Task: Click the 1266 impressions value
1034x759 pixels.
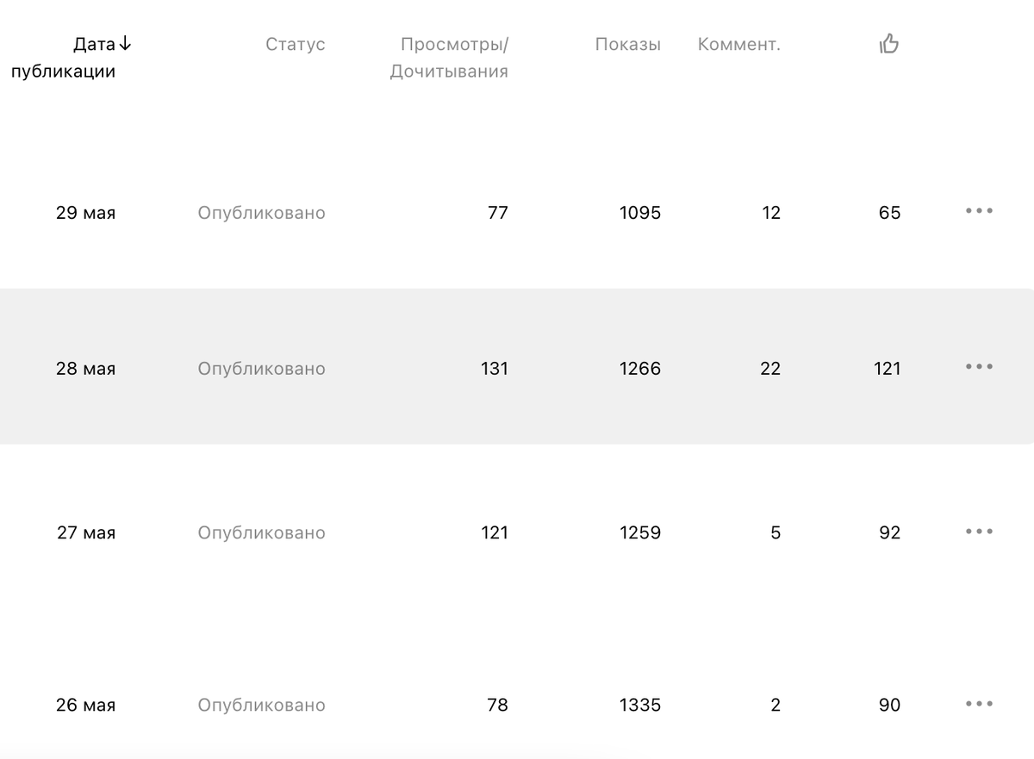Action: tap(640, 369)
